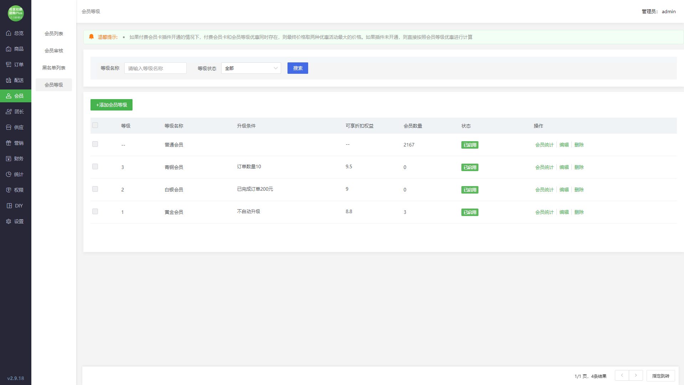
Task: Check the 普通会员 row checkbox
Action: [95, 144]
